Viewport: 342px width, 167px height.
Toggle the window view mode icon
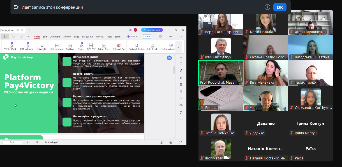129,30
